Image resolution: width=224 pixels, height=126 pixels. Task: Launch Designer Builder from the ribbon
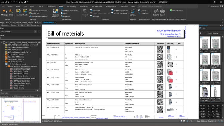[159, 12]
